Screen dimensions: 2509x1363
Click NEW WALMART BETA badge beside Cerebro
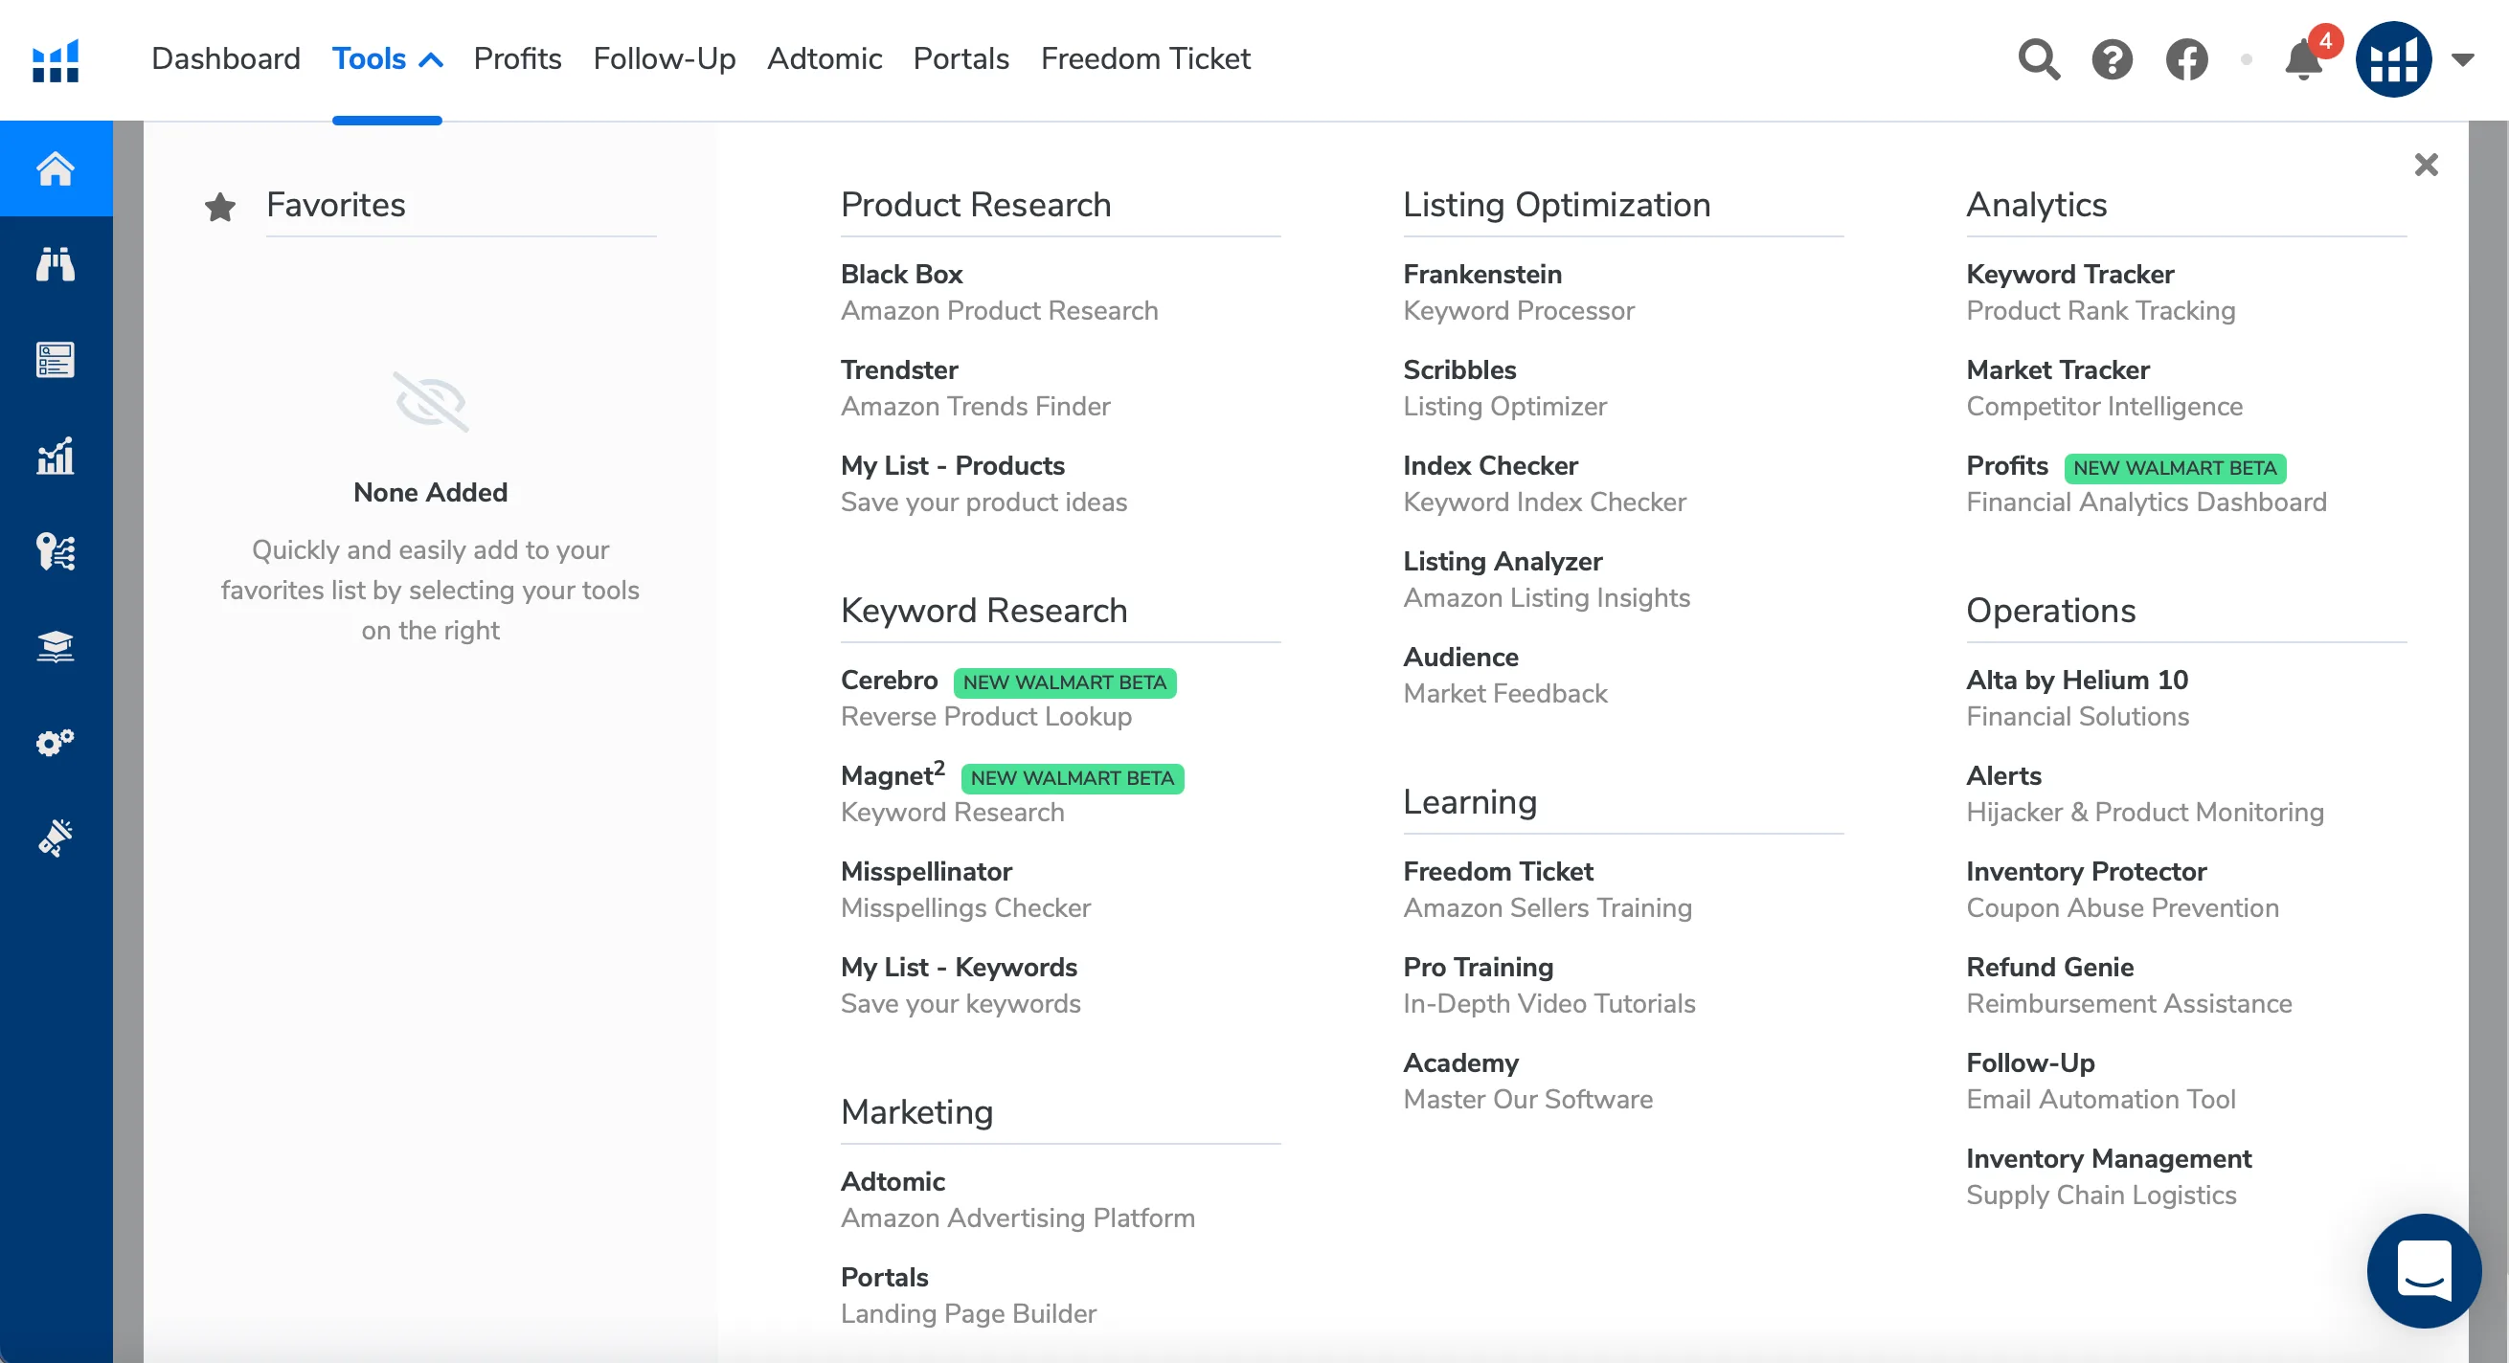click(1065, 682)
